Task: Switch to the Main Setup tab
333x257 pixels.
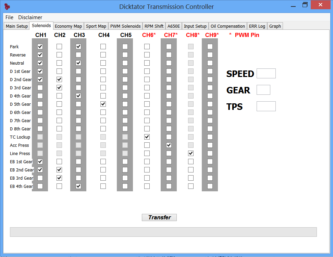Action: [x=17, y=26]
